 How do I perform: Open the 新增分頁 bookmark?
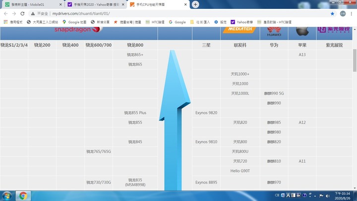click(100, 22)
